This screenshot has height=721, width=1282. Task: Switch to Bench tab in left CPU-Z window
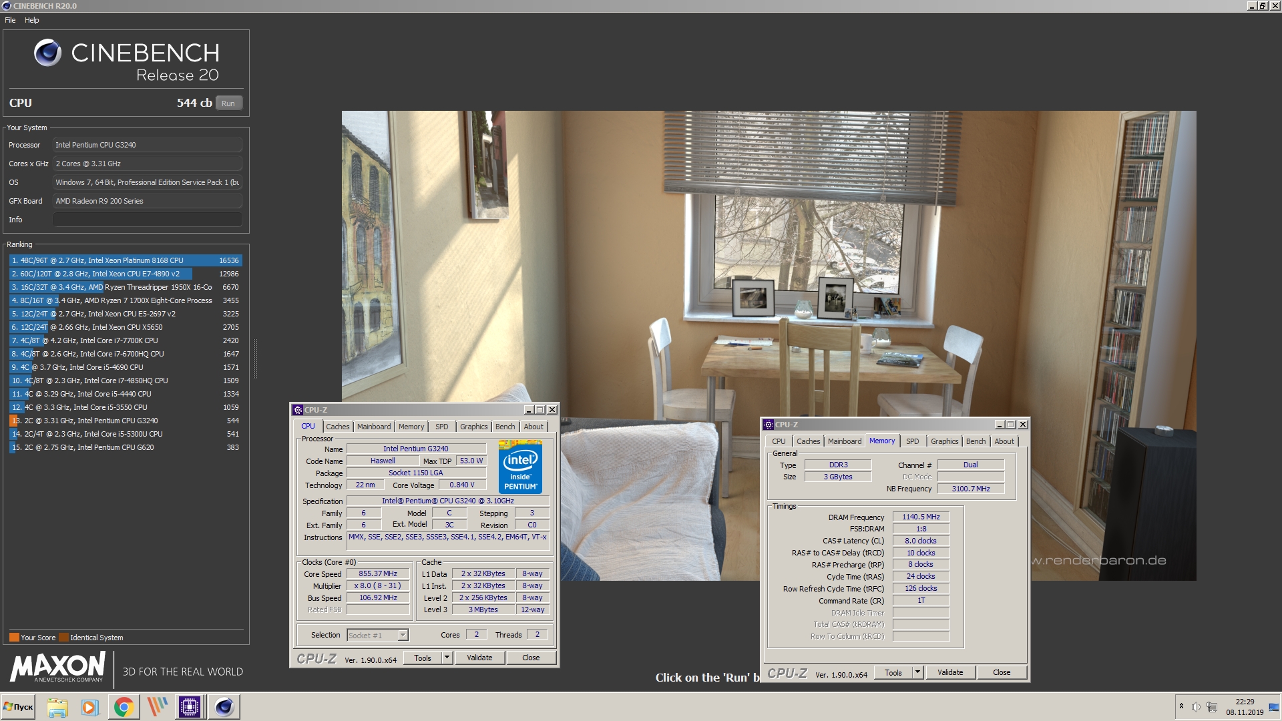coord(505,427)
